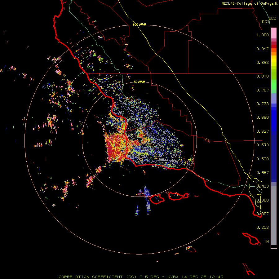Click the 0.787 value on the color scale
The image size is (279, 279).
(263, 90)
